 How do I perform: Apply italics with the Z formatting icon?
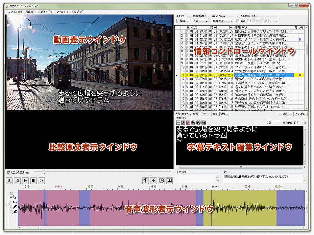(x=183, y=122)
